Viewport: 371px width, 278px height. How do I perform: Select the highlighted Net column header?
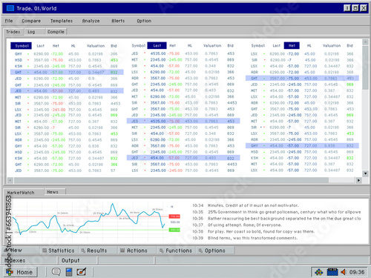tap(292, 45)
